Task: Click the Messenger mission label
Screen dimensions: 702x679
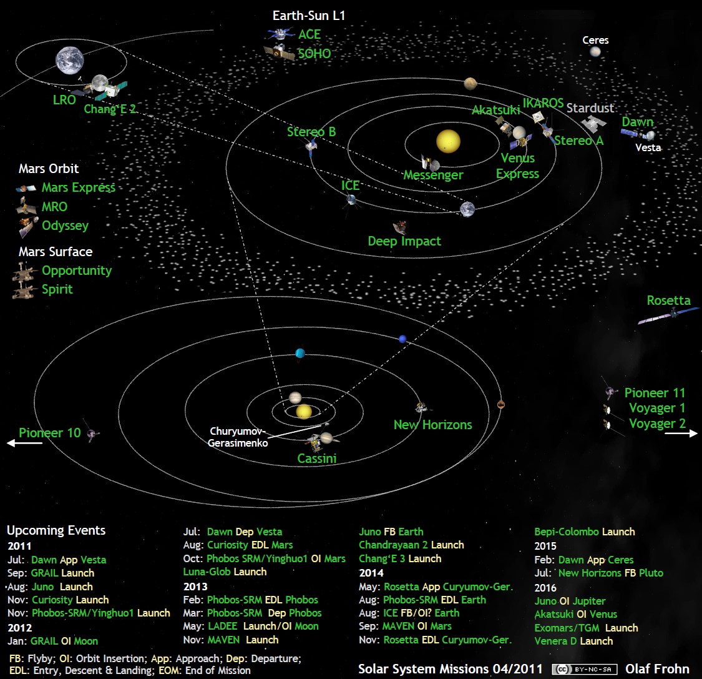Action: point(433,176)
